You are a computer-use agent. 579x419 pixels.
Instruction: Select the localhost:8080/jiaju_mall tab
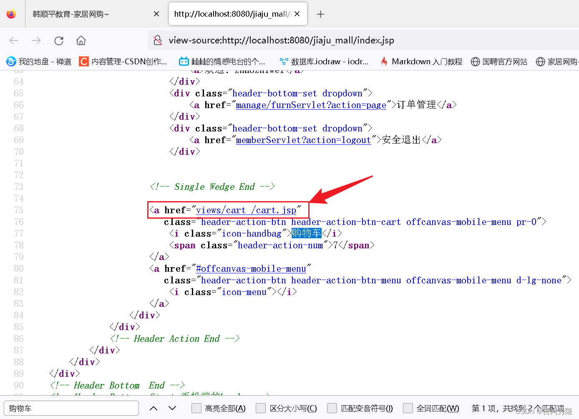coord(238,14)
